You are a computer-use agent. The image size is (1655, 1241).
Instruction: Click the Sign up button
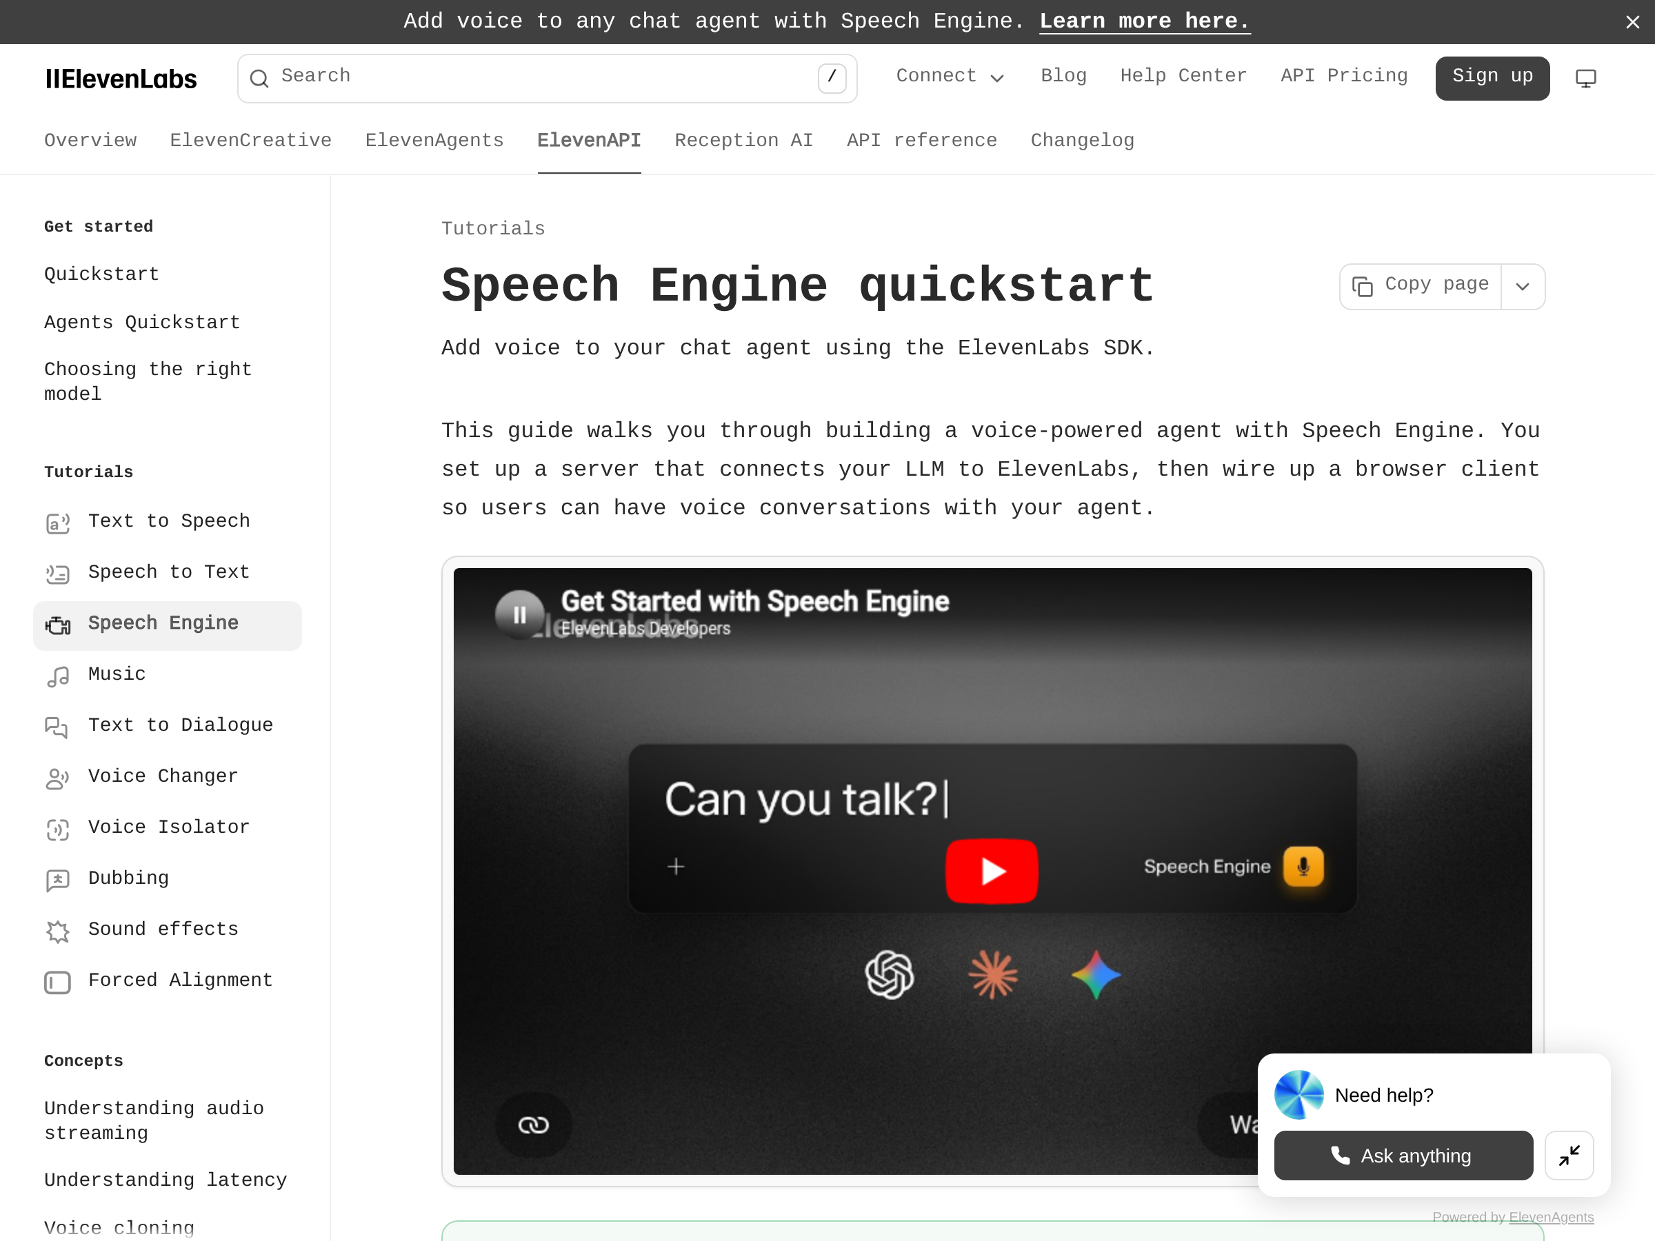pyautogui.click(x=1492, y=78)
